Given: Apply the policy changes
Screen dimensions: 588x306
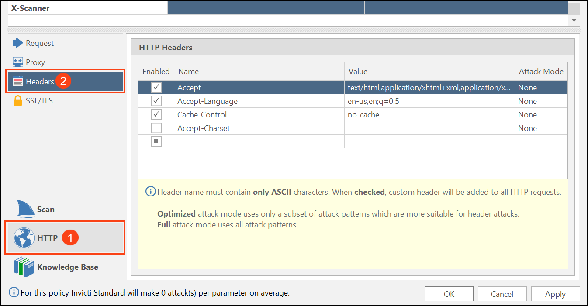Looking at the screenshot, I should (x=555, y=294).
